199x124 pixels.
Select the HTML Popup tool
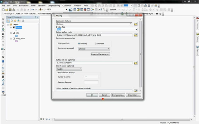(x=3, y=68)
